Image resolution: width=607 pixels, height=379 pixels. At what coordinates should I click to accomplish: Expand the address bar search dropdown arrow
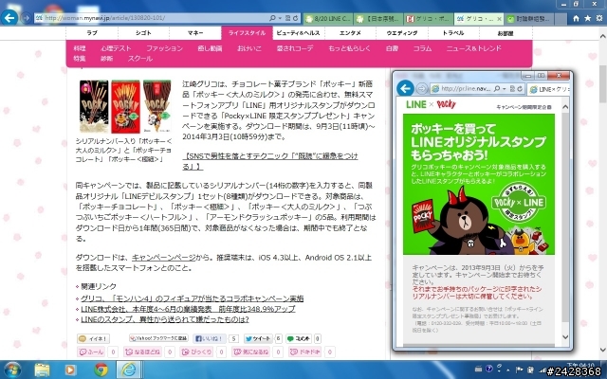point(280,18)
